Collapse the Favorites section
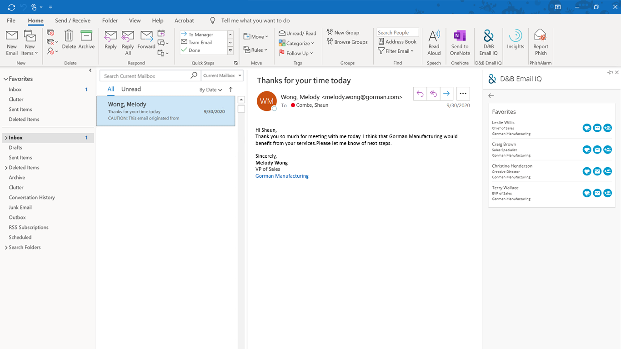Image resolution: width=621 pixels, height=349 pixels. tap(6, 79)
